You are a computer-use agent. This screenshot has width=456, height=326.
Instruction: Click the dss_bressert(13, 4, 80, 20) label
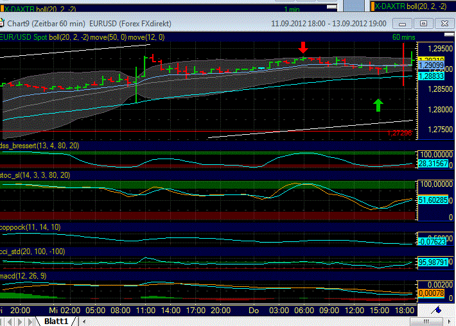tap(39, 146)
